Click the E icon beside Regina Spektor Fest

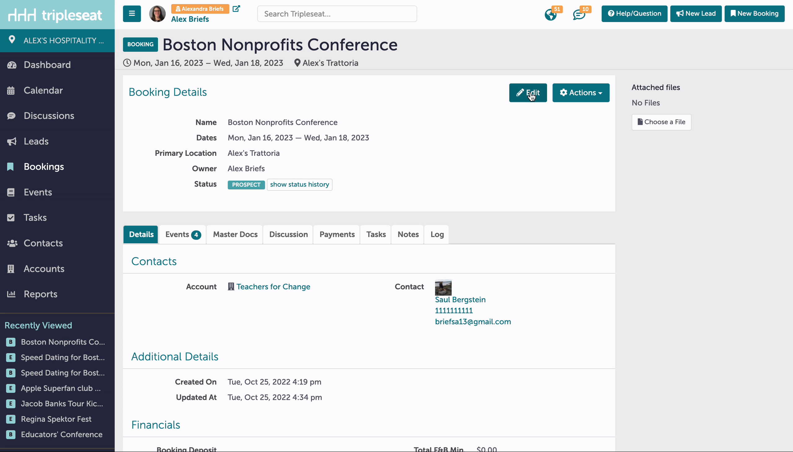11,419
